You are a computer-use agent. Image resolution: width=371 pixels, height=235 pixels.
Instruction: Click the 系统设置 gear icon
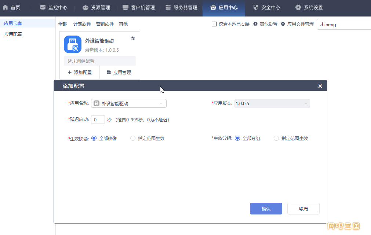click(x=298, y=7)
